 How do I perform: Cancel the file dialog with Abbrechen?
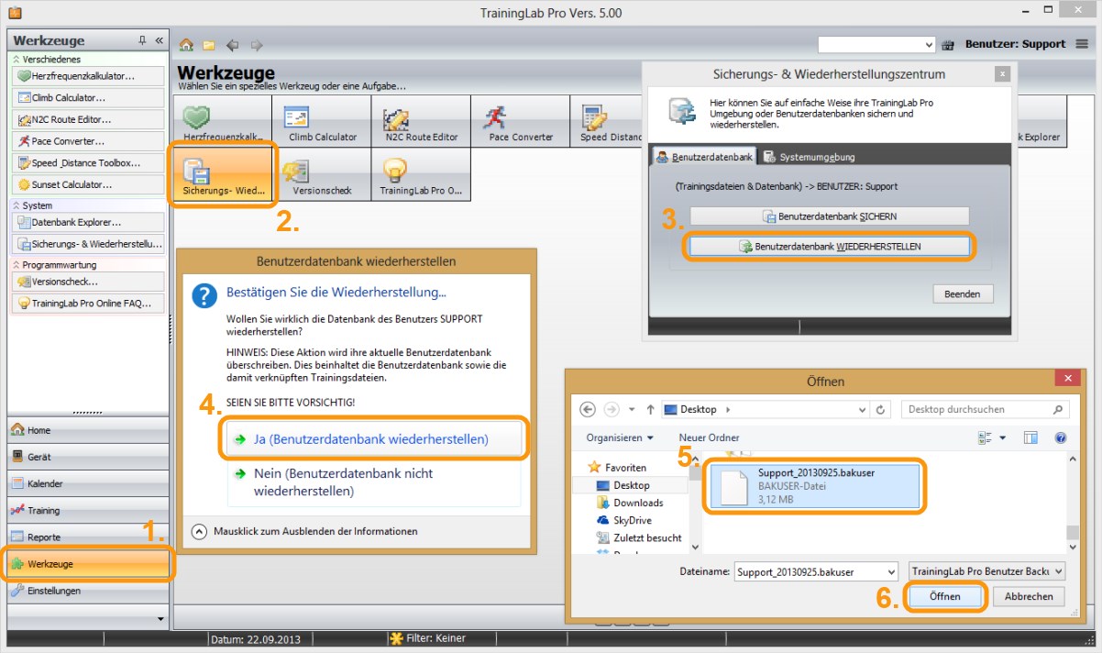tap(1028, 596)
